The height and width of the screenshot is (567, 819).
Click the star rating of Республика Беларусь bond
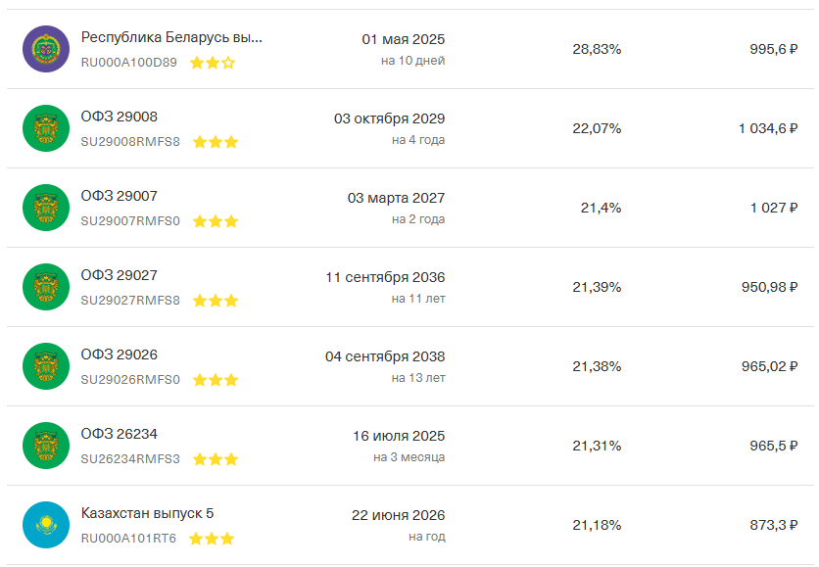click(213, 63)
